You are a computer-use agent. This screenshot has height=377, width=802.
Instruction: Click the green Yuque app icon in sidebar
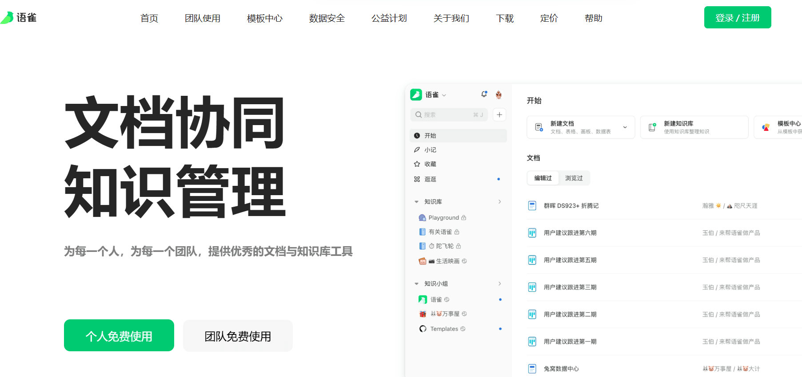point(416,94)
